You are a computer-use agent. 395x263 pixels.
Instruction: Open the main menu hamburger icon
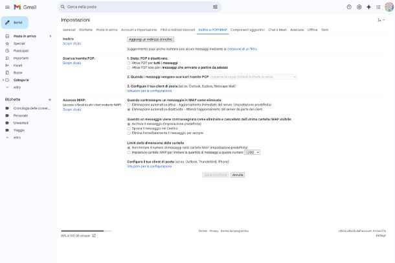[x=7, y=7]
